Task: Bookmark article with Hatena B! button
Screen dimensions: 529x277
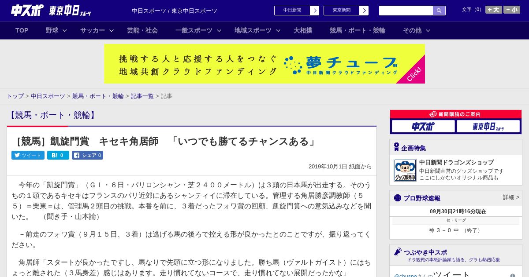Action: coord(58,155)
